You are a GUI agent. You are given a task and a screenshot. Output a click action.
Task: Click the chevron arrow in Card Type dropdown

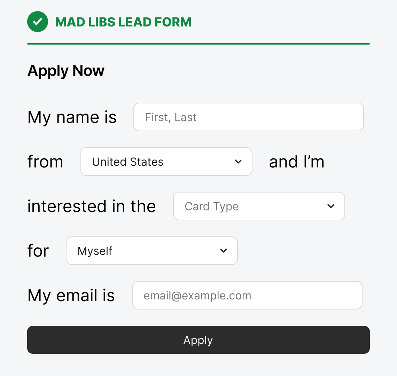331,206
